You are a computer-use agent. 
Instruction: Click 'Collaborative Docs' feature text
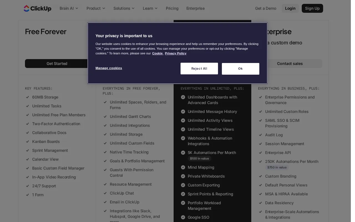tap(49, 133)
